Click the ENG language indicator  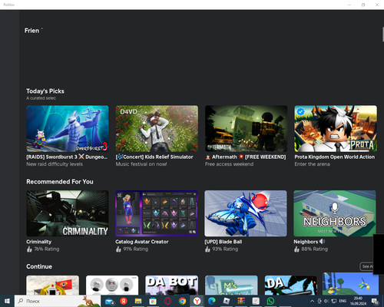coord(343,301)
